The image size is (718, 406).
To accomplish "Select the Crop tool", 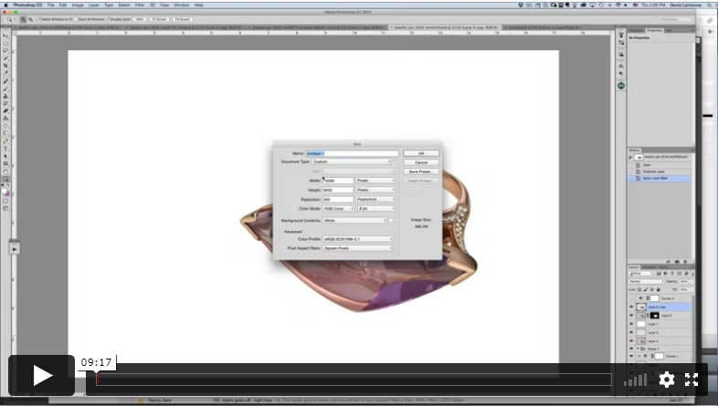I will pyautogui.click(x=6, y=66).
